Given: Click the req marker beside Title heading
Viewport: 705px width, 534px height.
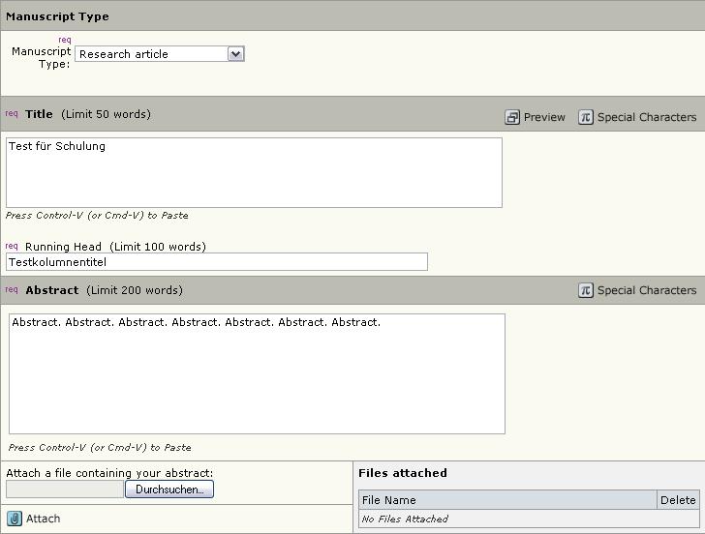Looking at the screenshot, I should 12,113.
